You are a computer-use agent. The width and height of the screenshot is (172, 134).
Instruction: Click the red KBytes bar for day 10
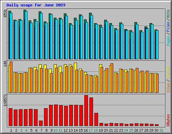click(56, 115)
